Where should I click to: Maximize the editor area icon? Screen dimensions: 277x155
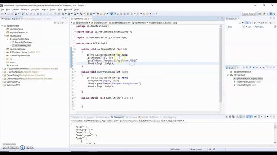[222, 18]
